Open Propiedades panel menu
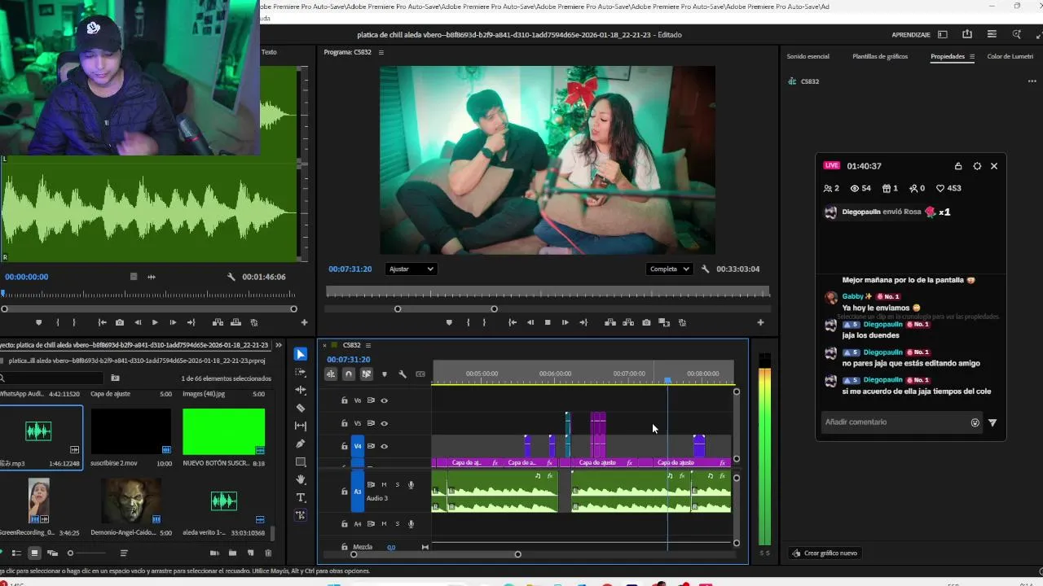 click(971, 56)
